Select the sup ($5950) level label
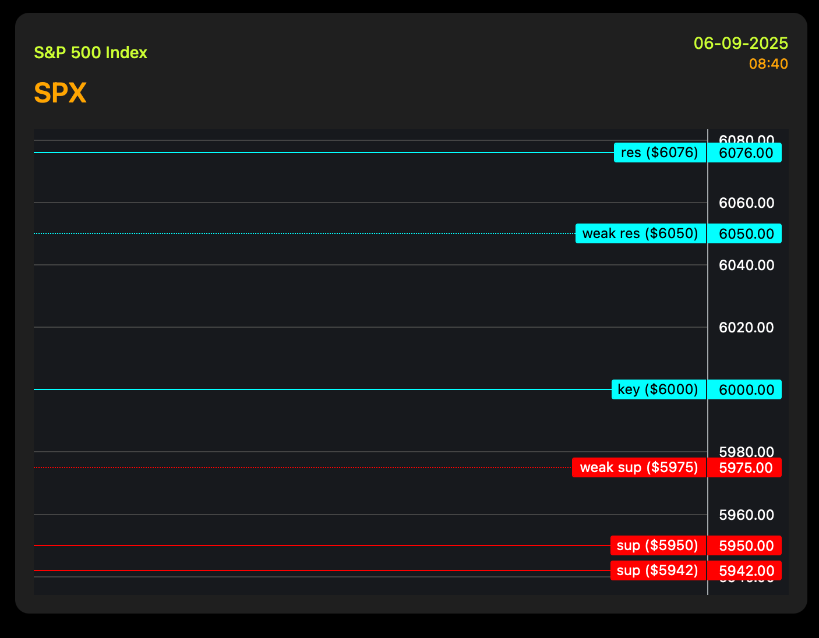Viewport: 819px width, 638px height. [x=658, y=545]
